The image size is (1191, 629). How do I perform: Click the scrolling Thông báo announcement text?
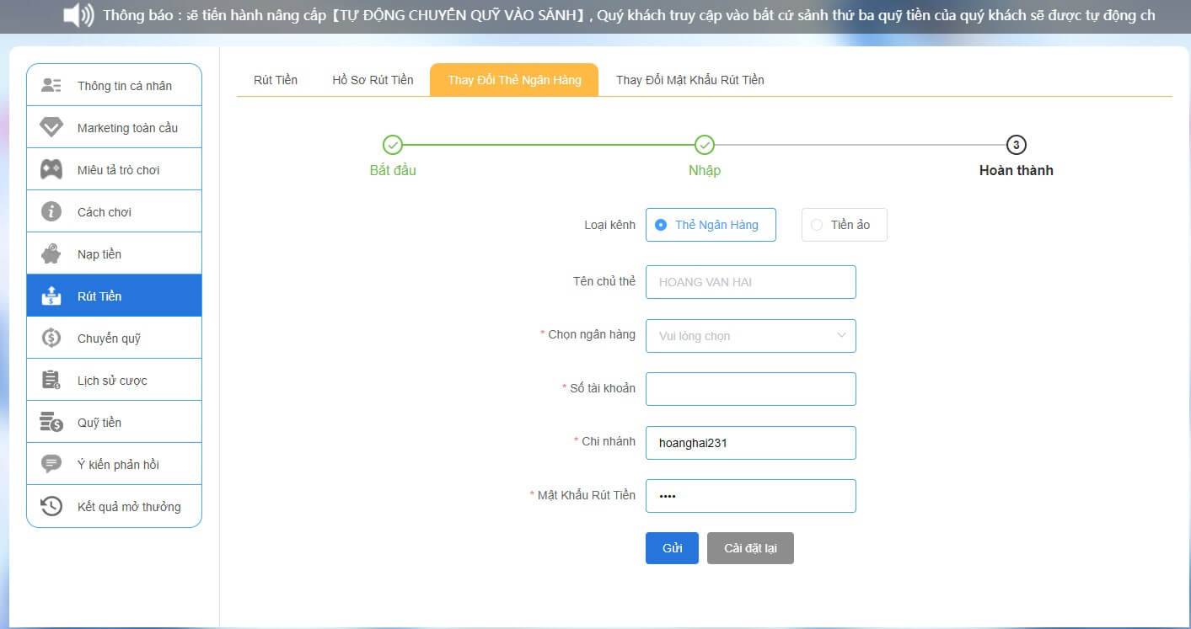(x=629, y=15)
